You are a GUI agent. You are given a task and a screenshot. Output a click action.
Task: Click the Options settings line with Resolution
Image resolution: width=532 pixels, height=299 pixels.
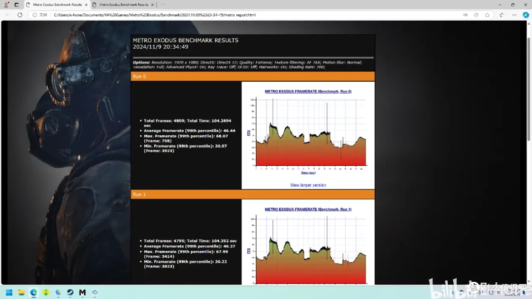(247, 65)
